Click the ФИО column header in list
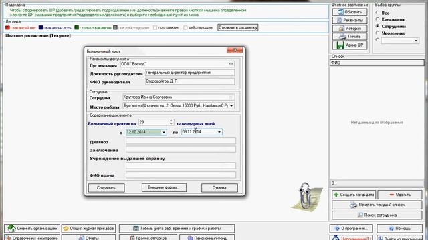Viewport: 428px width, 240px height. [377, 63]
